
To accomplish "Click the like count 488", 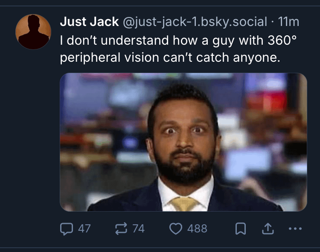I will pyautogui.click(x=197, y=229).
